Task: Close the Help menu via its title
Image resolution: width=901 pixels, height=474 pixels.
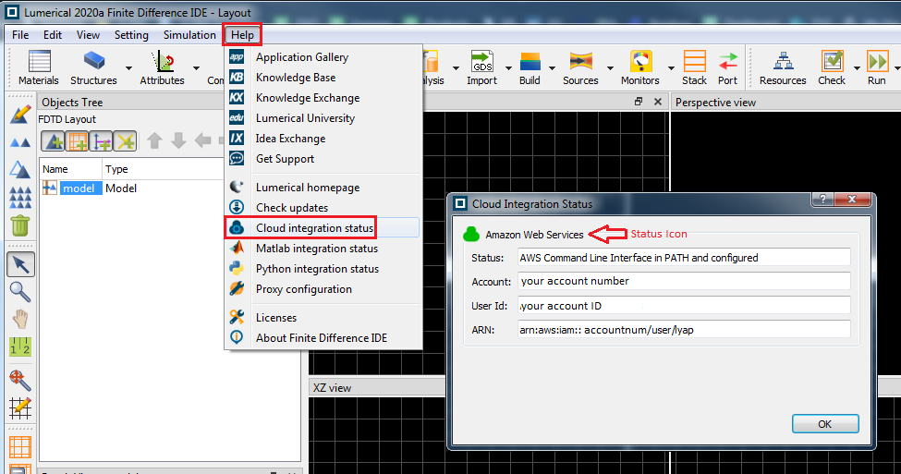Action: click(x=242, y=35)
